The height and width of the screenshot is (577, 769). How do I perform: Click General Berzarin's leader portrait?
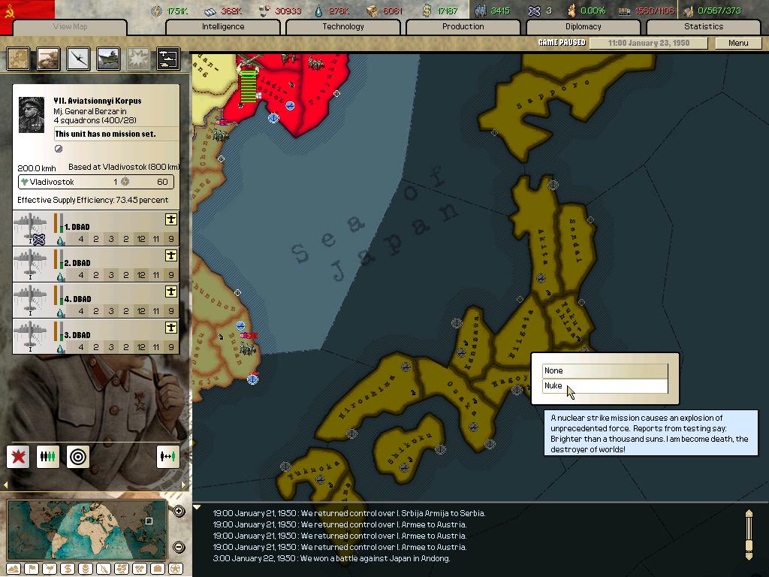pos(32,115)
